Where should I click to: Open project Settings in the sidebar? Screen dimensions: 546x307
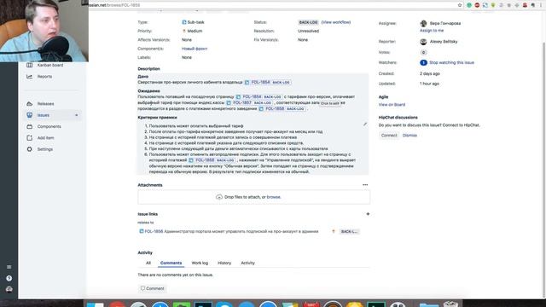[x=45, y=149]
